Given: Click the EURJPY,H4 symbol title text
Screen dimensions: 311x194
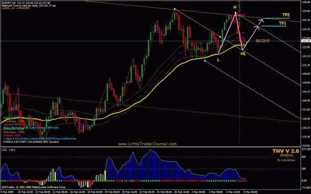Looking at the screenshot, I should pyautogui.click(x=9, y=3).
